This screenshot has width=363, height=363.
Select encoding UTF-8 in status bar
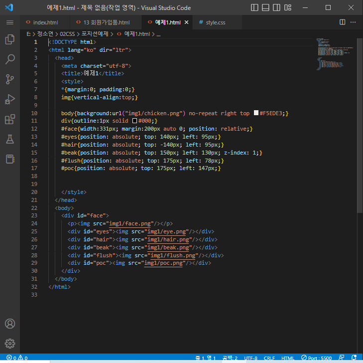251,358
